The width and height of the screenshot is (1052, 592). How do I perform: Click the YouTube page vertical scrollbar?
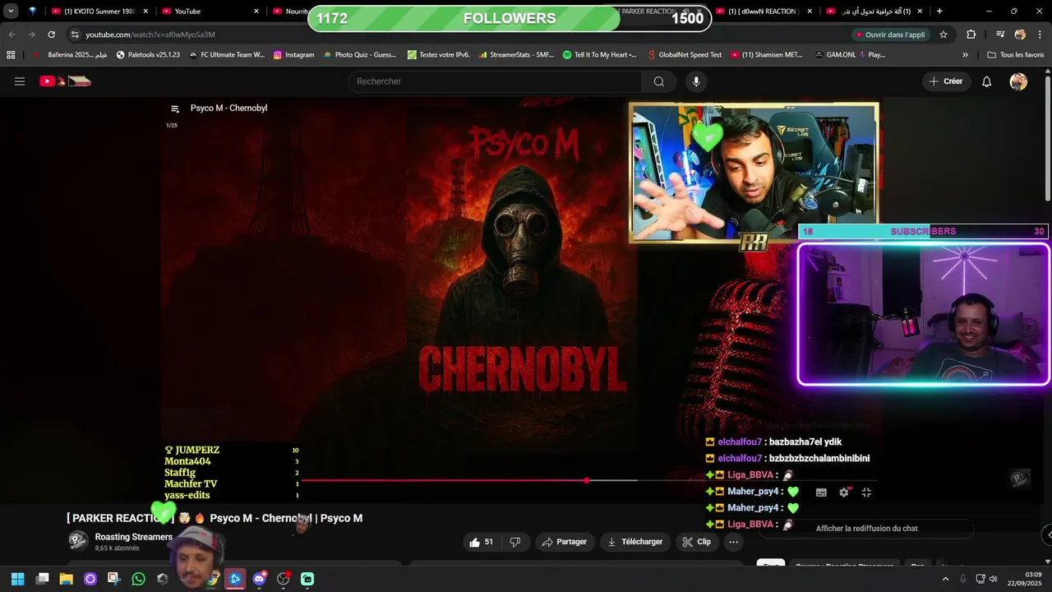[1047, 140]
